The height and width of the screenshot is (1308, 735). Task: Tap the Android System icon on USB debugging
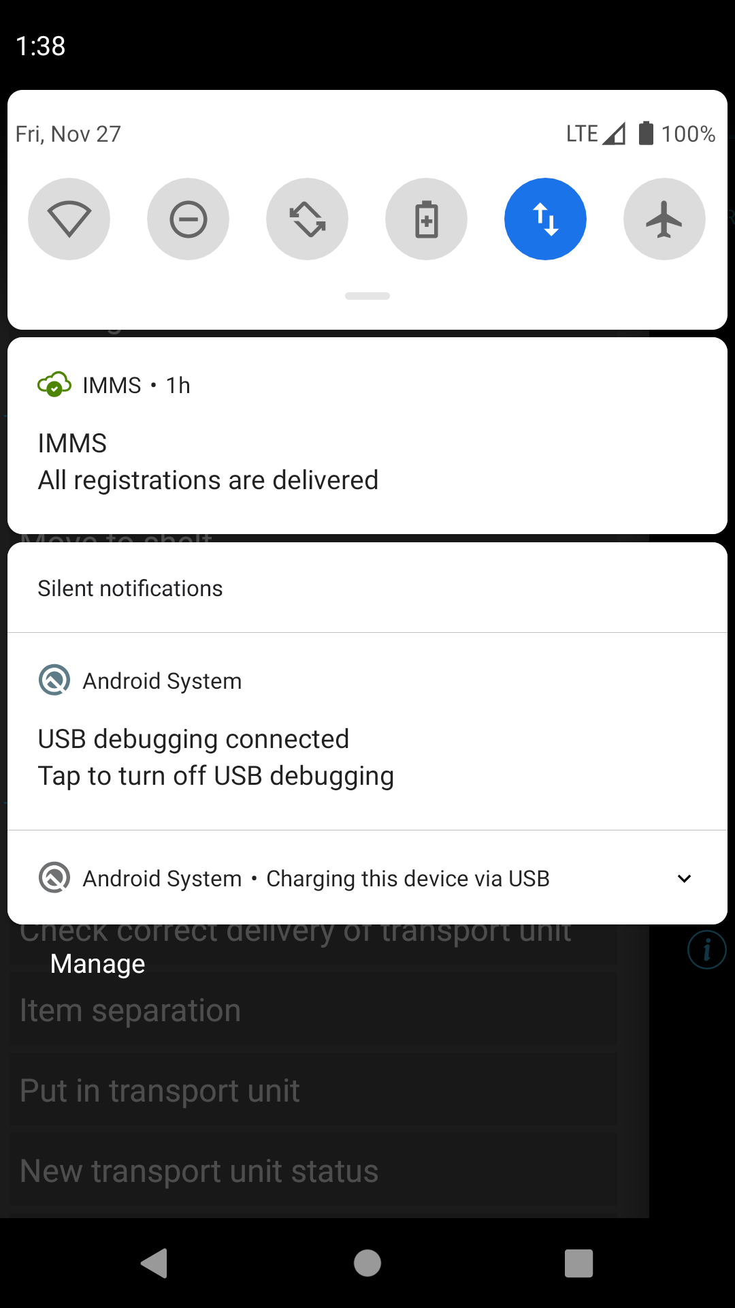[x=54, y=681]
